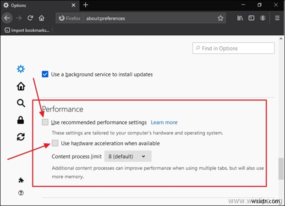The image size is (285, 206).
Task: Open General settings gear in sidebar
Action: pos(21,69)
